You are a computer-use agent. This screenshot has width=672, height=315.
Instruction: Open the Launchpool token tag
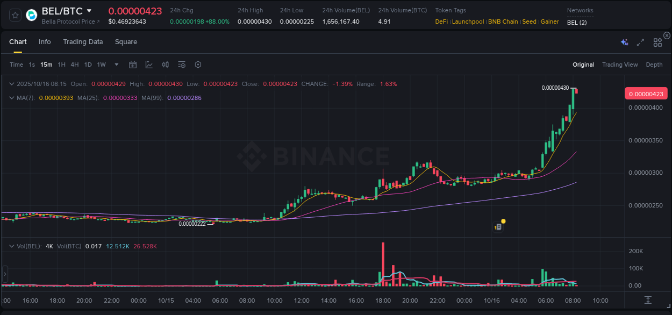click(x=468, y=22)
